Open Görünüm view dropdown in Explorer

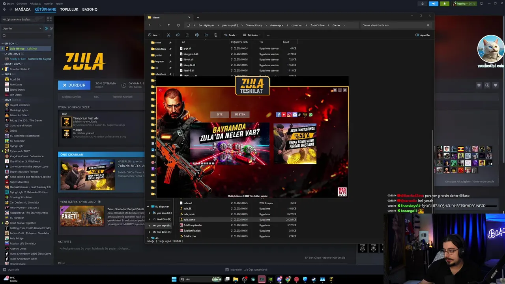pos(251,35)
